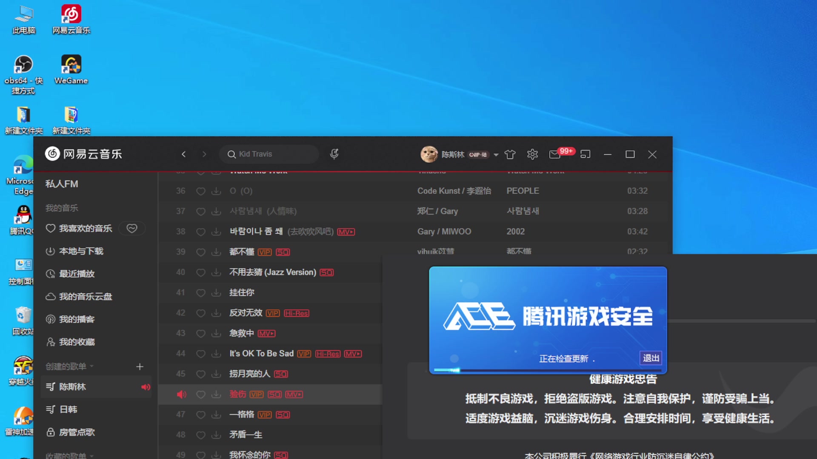This screenshot has width=817, height=459.
Task: Open the skin (T-shirt) theme icon
Action: 510,154
